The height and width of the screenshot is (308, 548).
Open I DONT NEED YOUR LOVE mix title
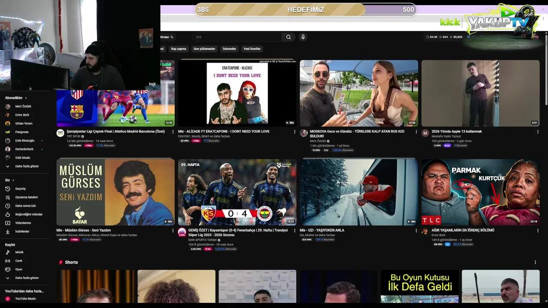tap(223, 131)
